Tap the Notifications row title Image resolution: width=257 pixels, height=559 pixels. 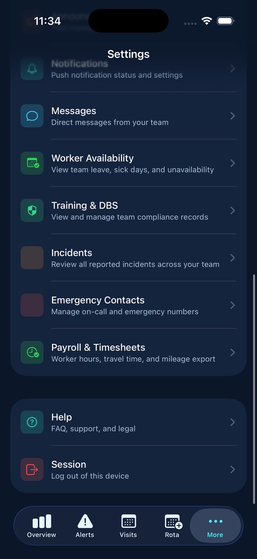click(80, 64)
